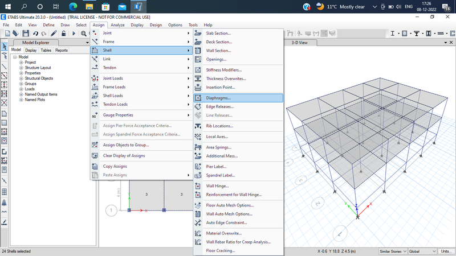Expand the Structural Objects node
456x256 pixels.
(21, 79)
